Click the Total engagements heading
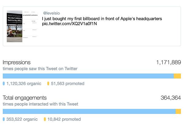184x125 pixels. (x=25, y=98)
